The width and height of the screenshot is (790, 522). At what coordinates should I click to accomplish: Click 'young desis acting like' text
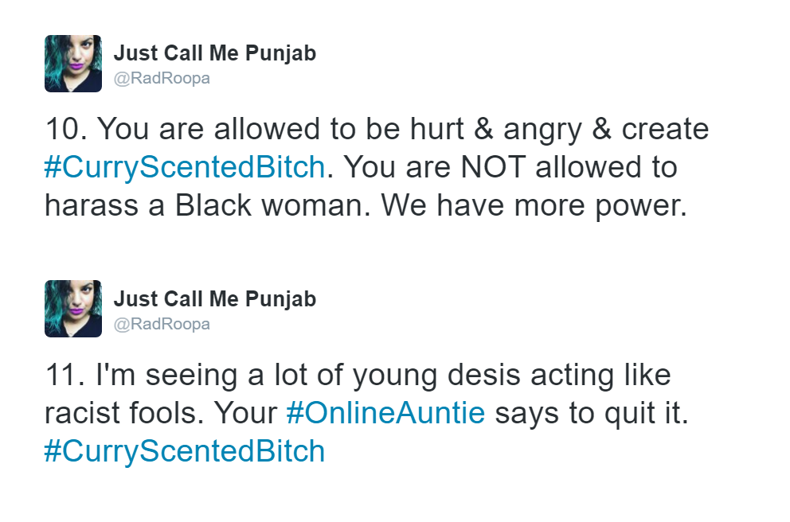click(511, 376)
